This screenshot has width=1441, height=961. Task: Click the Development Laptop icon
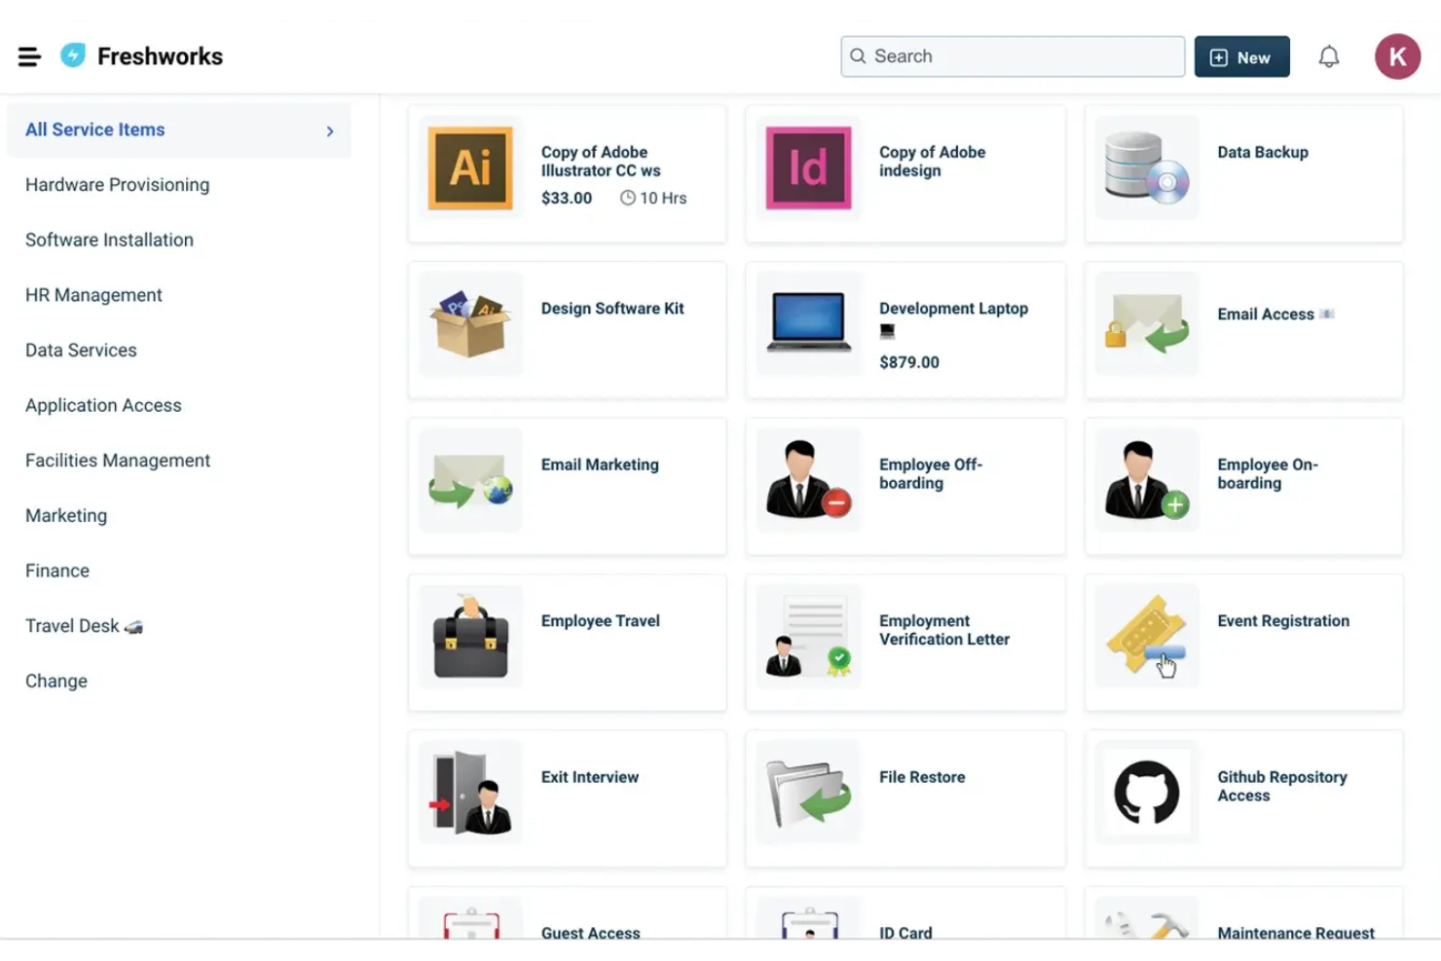coord(808,323)
